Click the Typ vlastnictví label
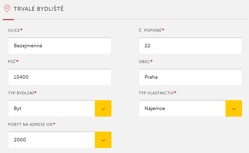This screenshot has width=249, height=153. coord(156,93)
